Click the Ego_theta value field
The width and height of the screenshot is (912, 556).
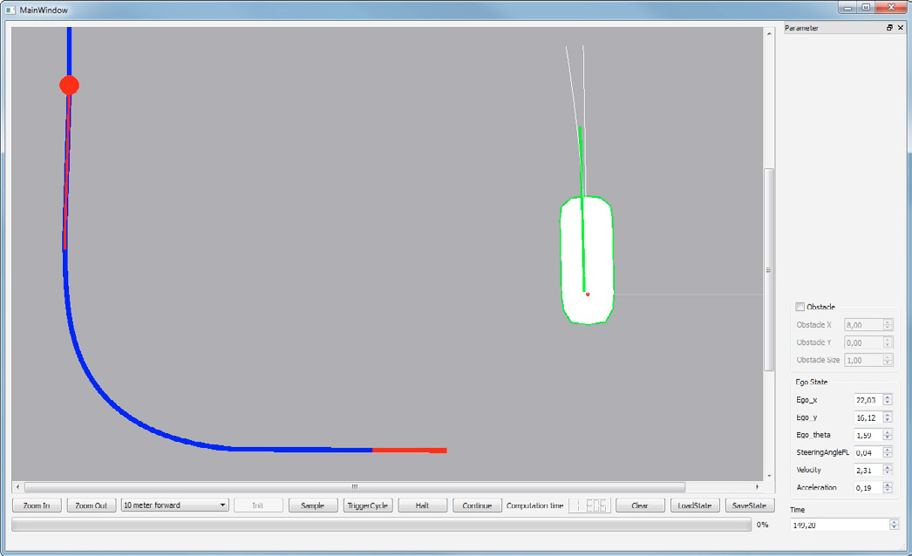pyautogui.click(x=867, y=435)
